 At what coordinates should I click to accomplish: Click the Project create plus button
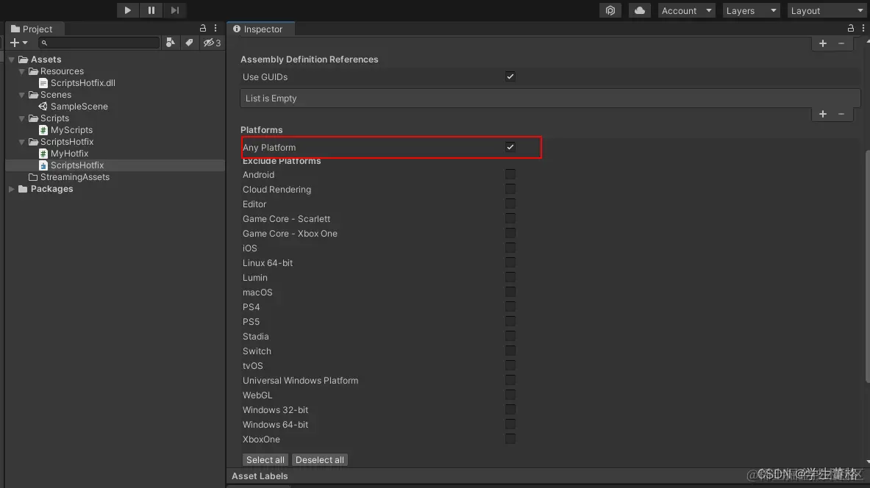point(18,43)
